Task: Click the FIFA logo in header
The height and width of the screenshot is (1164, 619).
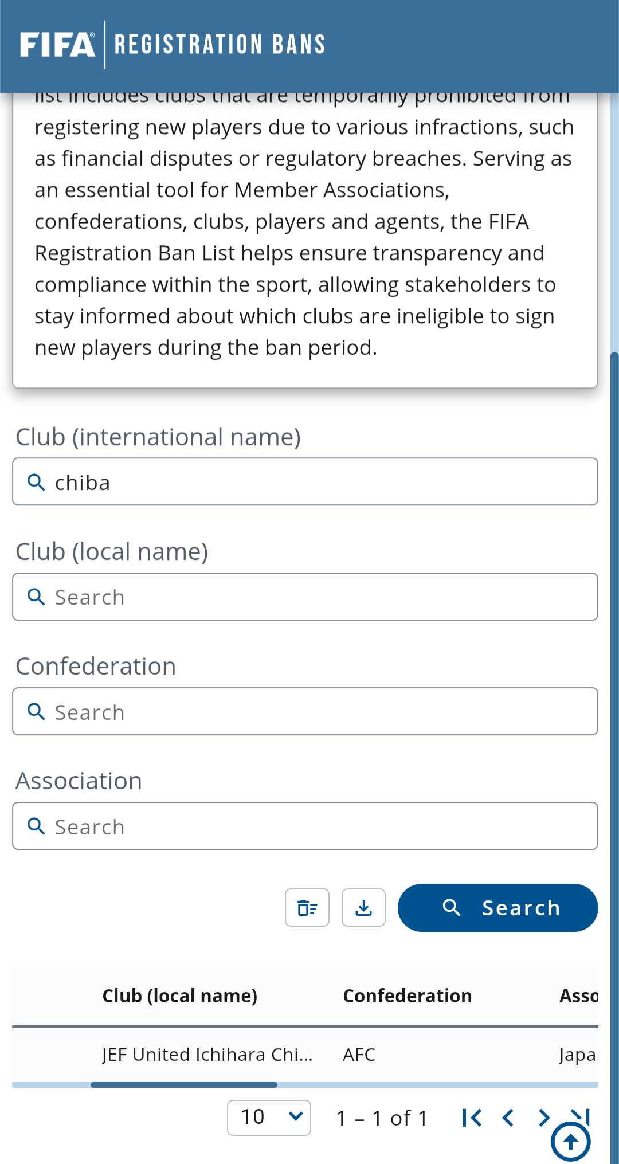Action: click(57, 45)
